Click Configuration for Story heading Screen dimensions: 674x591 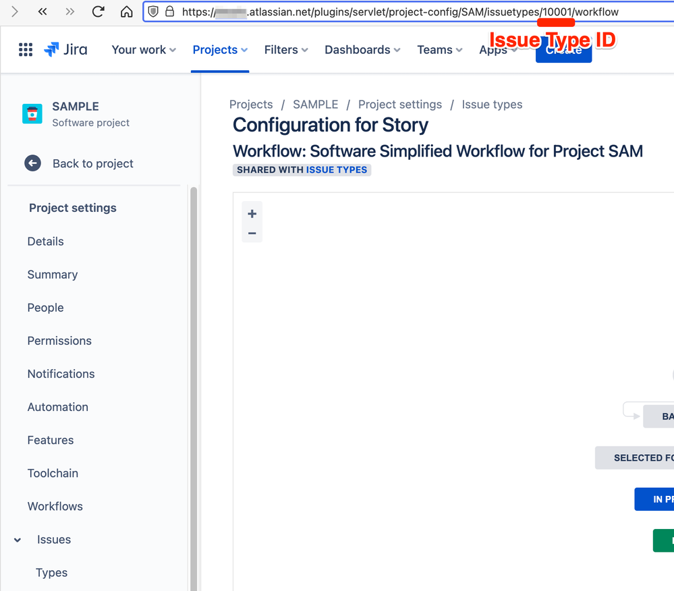[x=330, y=125]
